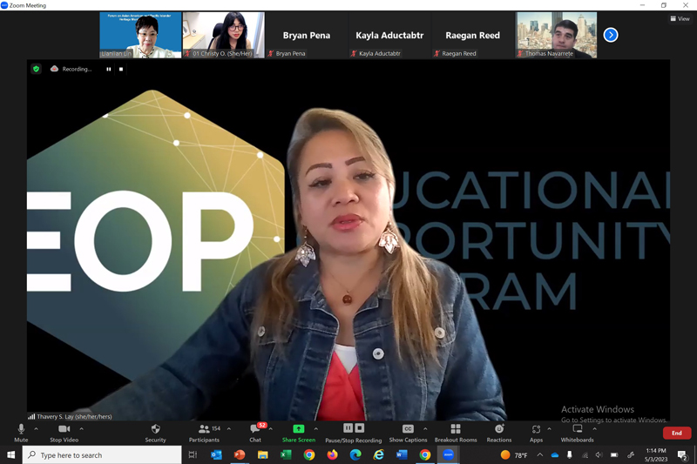Expand audio options arrow next to Mute
Viewport: 697px width, 464px height.
coord(36,429)
